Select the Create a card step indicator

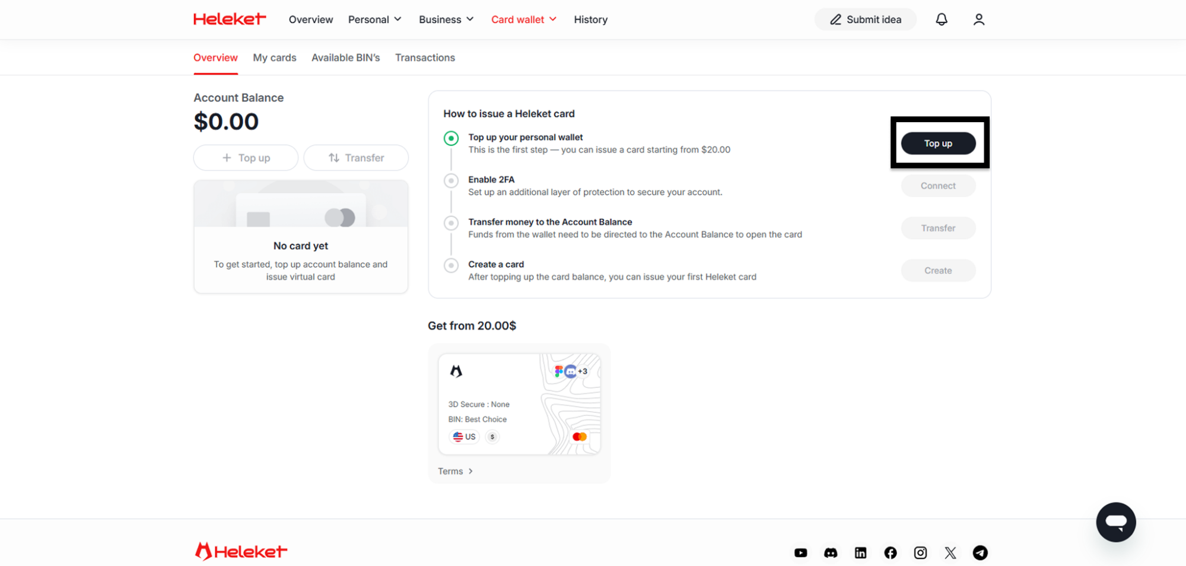coord(451,265)
